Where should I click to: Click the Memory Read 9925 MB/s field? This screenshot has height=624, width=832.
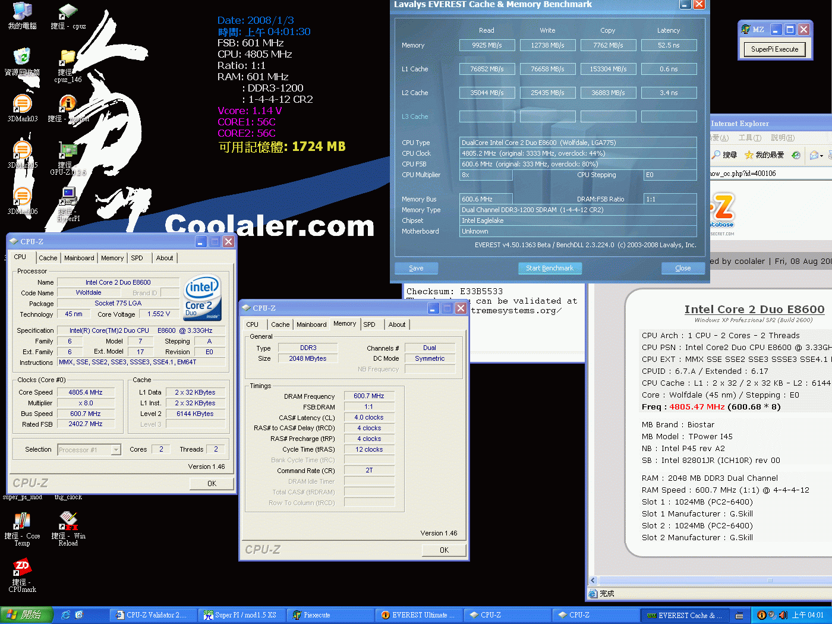pyautogui.click(x=487, y=45)
